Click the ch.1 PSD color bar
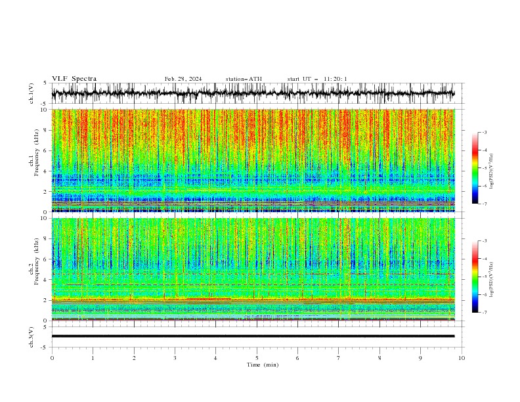 [475, 168]
